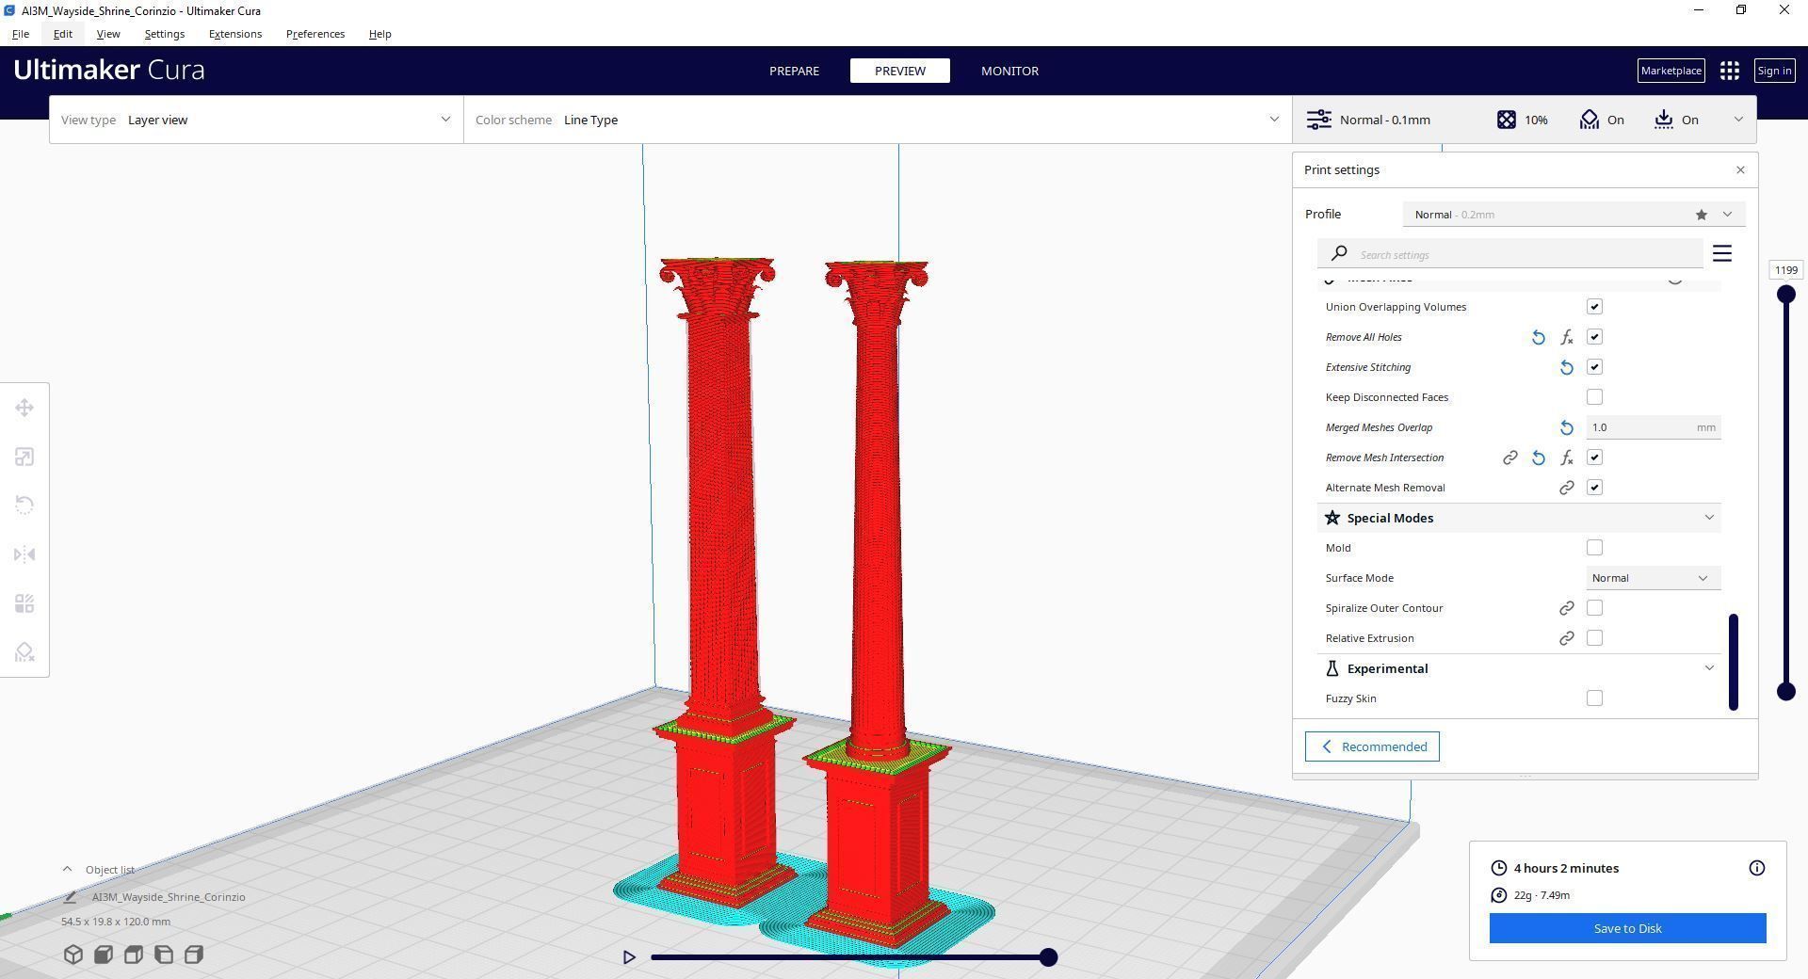Enable Spiralize Outer Contour
Screen dimensions: 1808x979
(x=1594, y=608)
